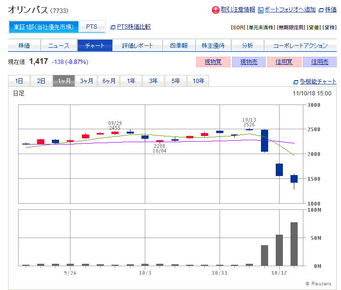The image size is (341, 290).
Task: Switch to 株主優待 tab
Action: pos(213,45)
